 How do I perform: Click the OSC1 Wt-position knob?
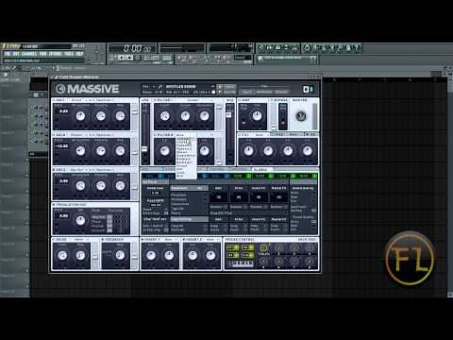click(80, 116)
